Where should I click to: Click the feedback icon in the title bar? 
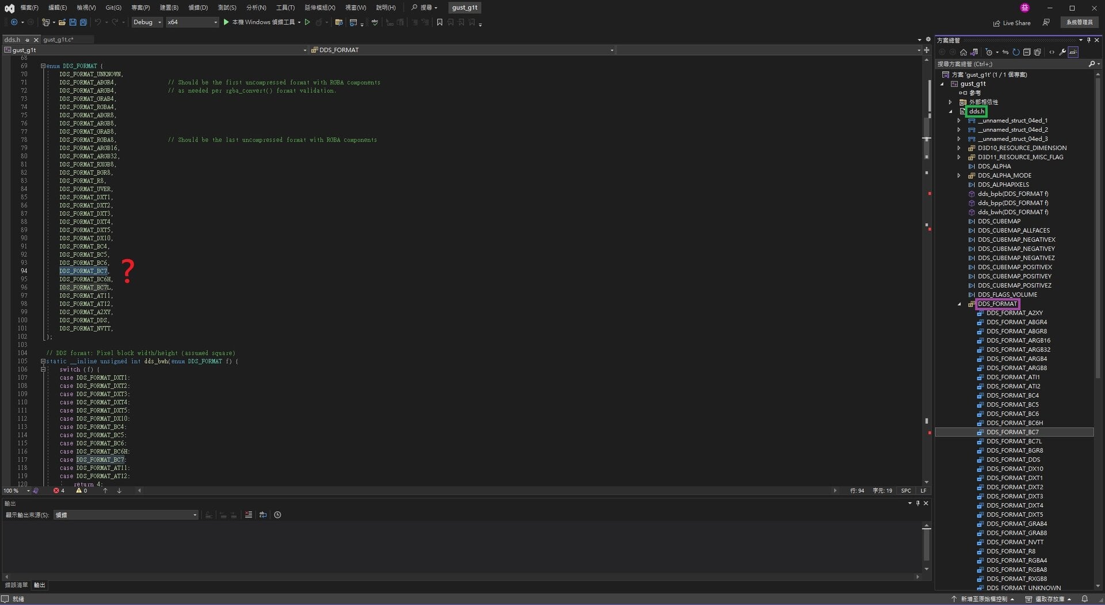coord(1046,22)
